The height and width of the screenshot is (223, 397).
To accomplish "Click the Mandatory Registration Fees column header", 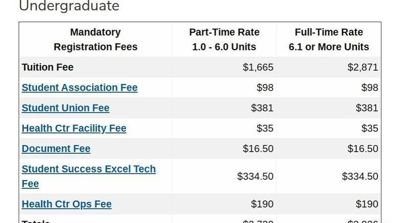I will (95, 40).
